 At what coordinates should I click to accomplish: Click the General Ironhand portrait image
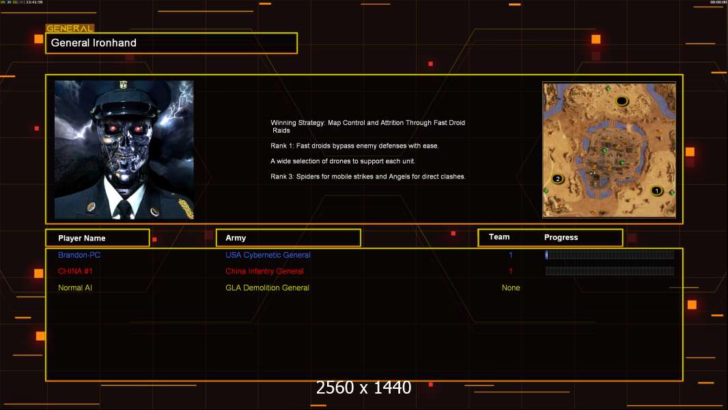124,150
